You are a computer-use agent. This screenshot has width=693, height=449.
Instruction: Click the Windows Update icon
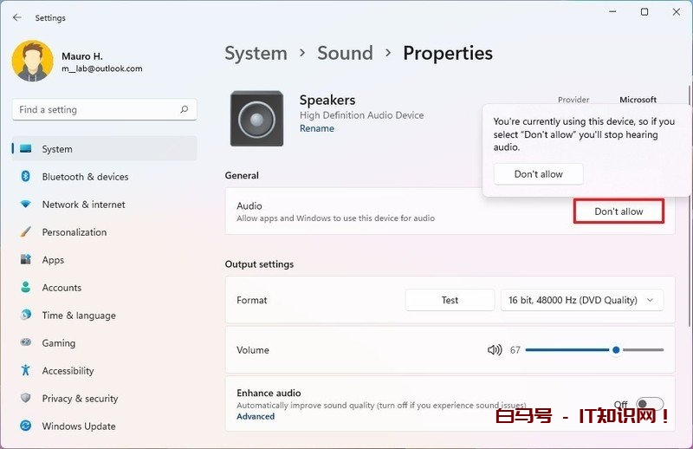(x=26, y=426)
